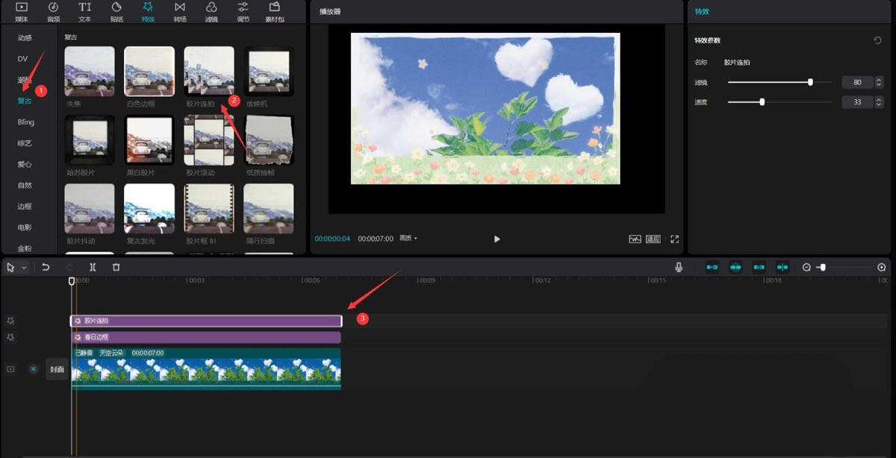This screenshot has width=896, height=458.
Task: Switch to the 文本 text tab
Action: (x=85, y=10)
